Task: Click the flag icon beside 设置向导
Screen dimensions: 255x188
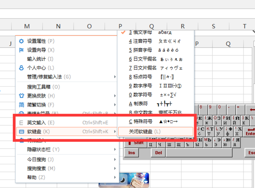Action: [x=21, y=50]
